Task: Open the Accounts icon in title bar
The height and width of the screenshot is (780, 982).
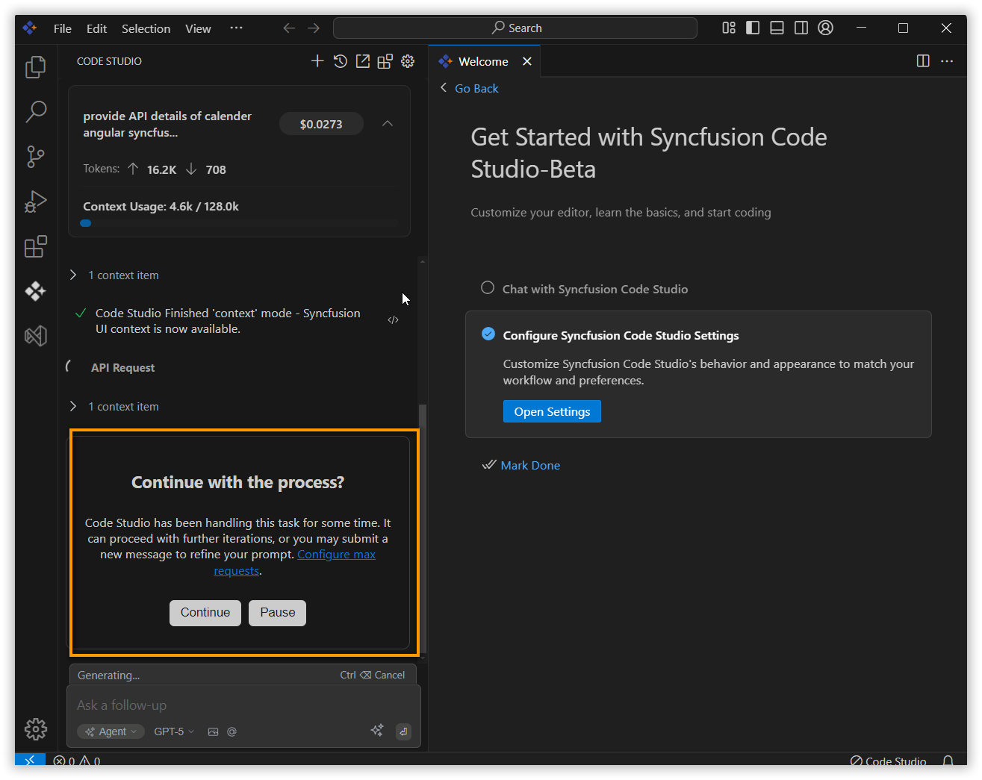Action: pyautogui.click(x=825, y=28)
